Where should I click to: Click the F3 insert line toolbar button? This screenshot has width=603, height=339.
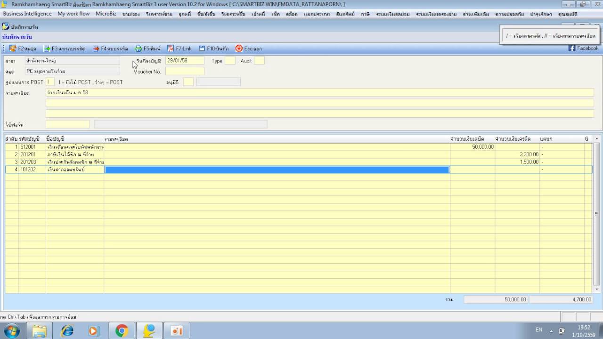(65, 48)
